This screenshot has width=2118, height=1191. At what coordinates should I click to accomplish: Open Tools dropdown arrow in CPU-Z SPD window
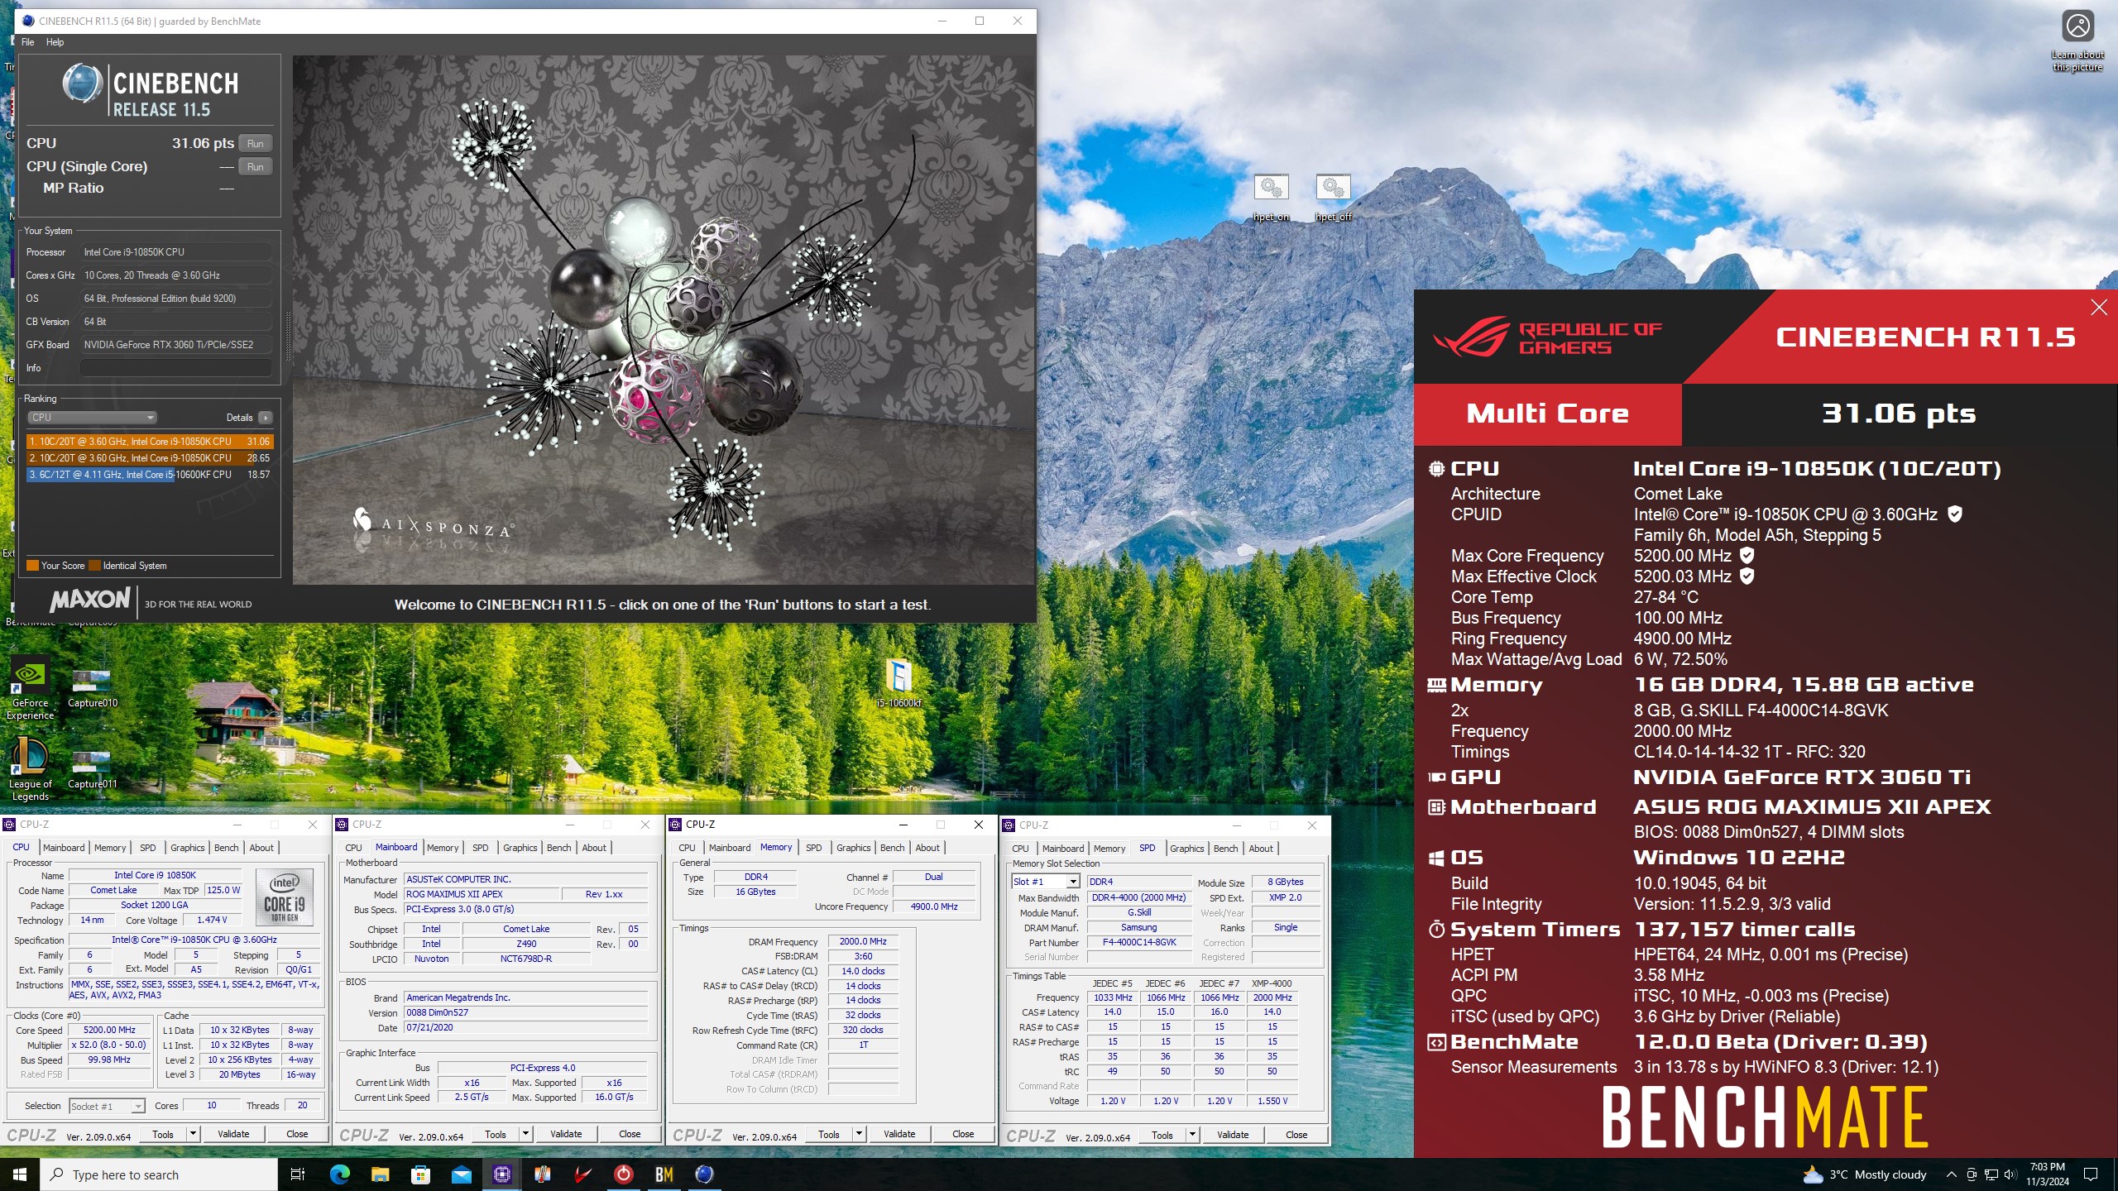[x=1192, y=1135]
